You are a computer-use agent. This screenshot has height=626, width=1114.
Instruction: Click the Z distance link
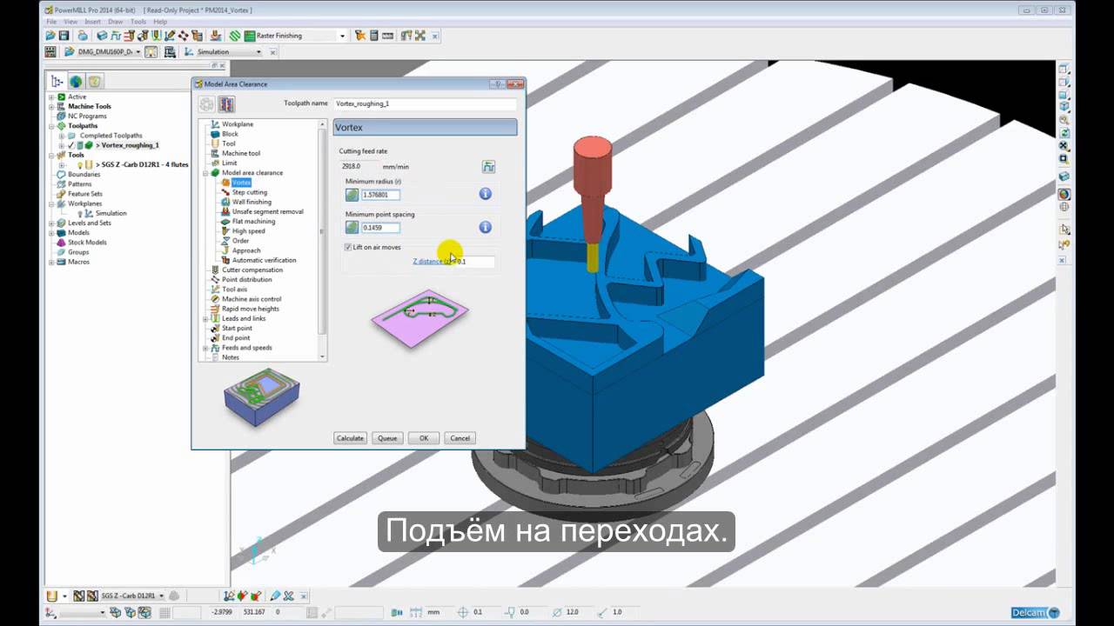pos(433,261)
